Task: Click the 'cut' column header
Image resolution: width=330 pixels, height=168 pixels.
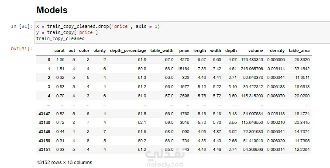Action: pos(72,51)
